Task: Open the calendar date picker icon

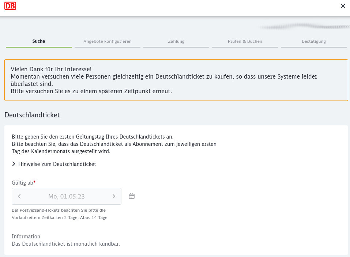Action: (x=131, y=196)
